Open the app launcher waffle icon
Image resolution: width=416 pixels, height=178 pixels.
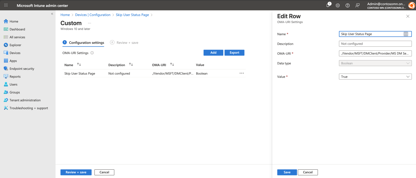(x=6, y=5)
